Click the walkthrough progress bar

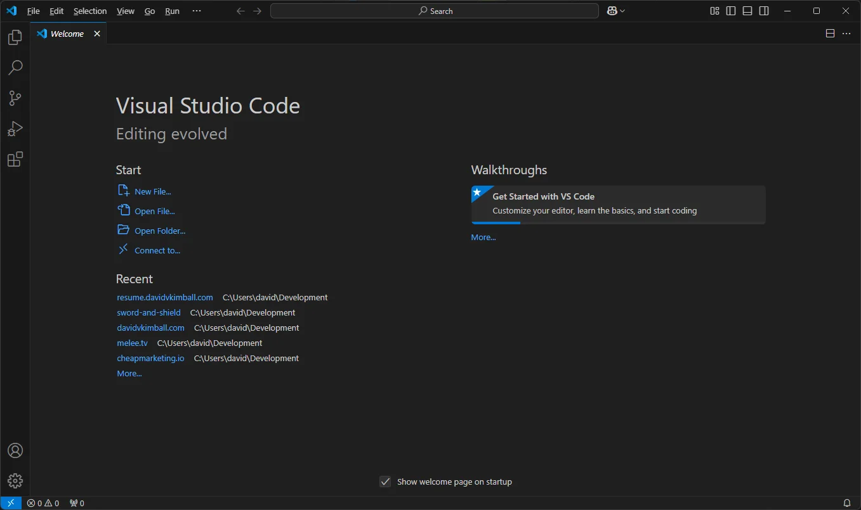(496, 223)
